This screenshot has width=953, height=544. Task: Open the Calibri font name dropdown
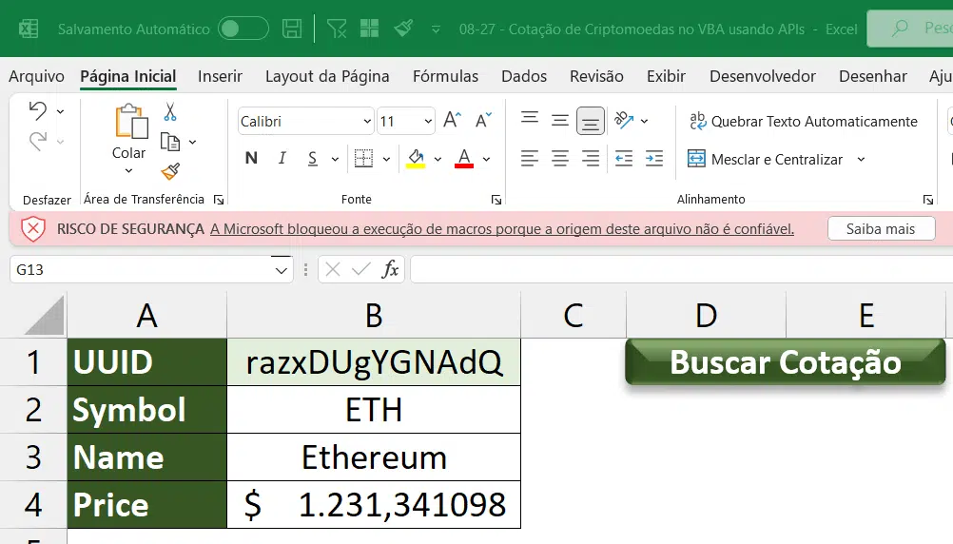point(367,122)
